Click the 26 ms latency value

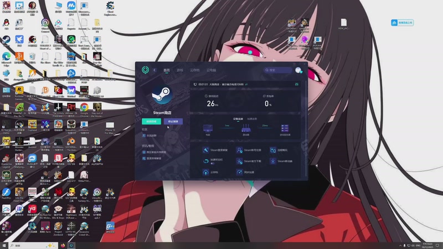[x=212, y=103]
